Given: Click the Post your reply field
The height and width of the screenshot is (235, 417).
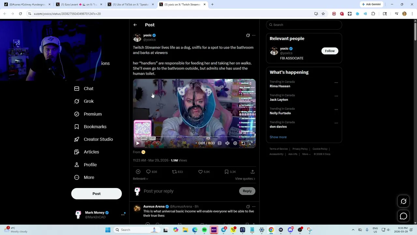Looking at the screenshot, I should point(190,191).
